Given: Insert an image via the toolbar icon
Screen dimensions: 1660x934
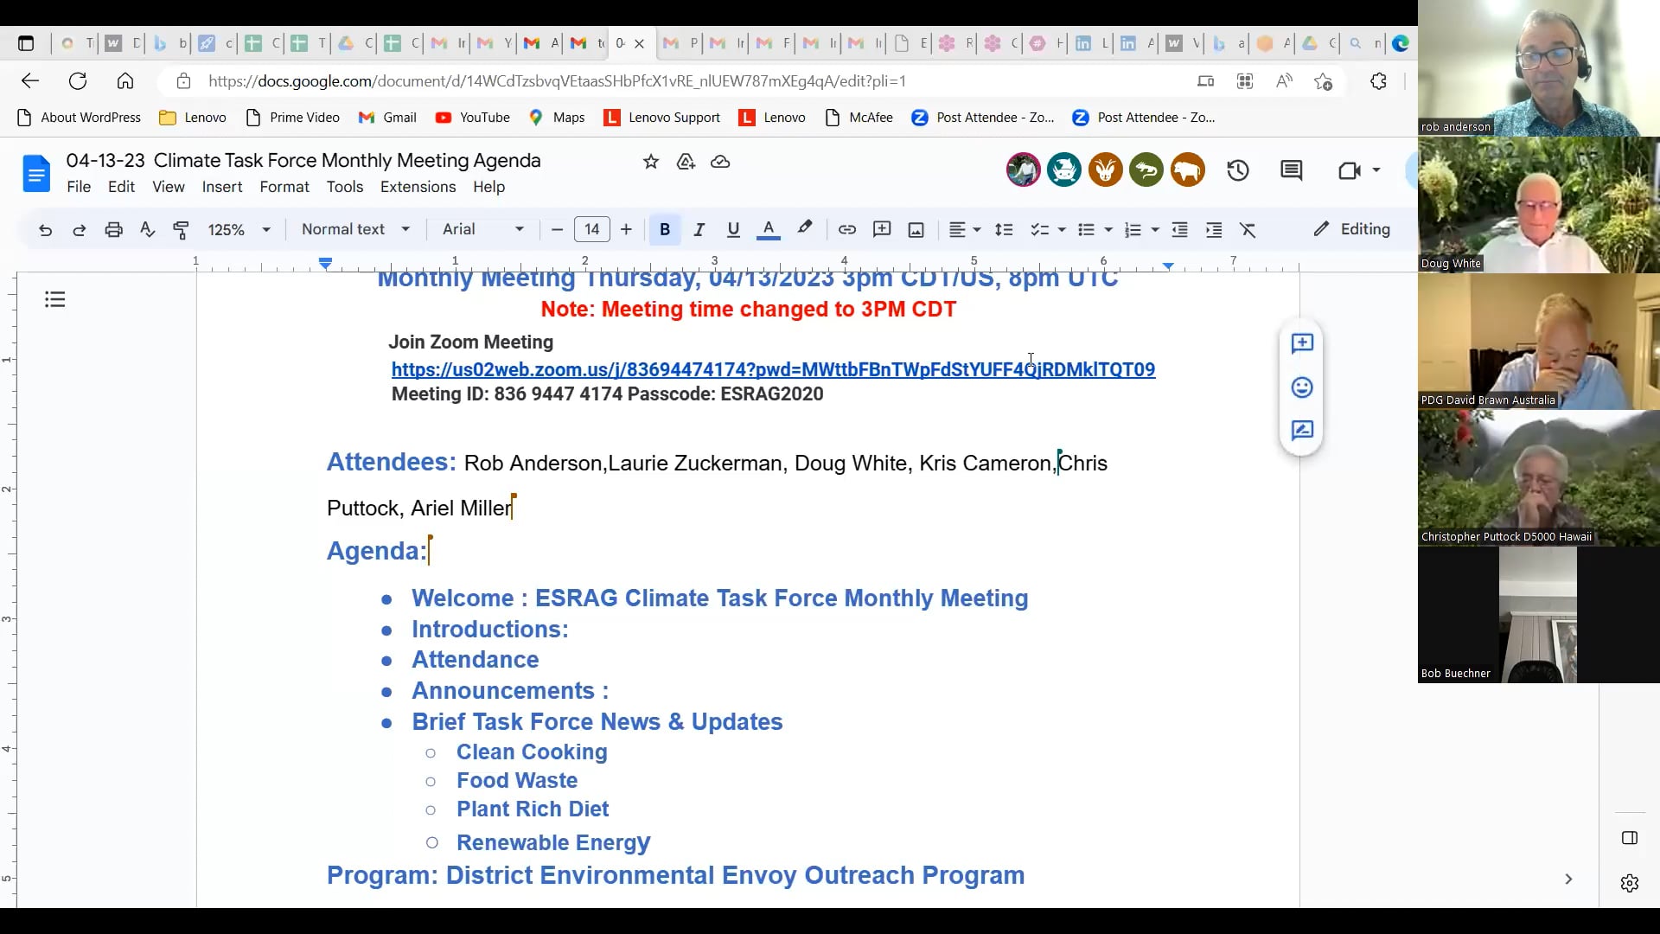Looking at the screenshot, I should pyautogui.click(x=916, y=229).
